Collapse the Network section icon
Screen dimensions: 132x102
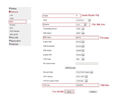10,12
